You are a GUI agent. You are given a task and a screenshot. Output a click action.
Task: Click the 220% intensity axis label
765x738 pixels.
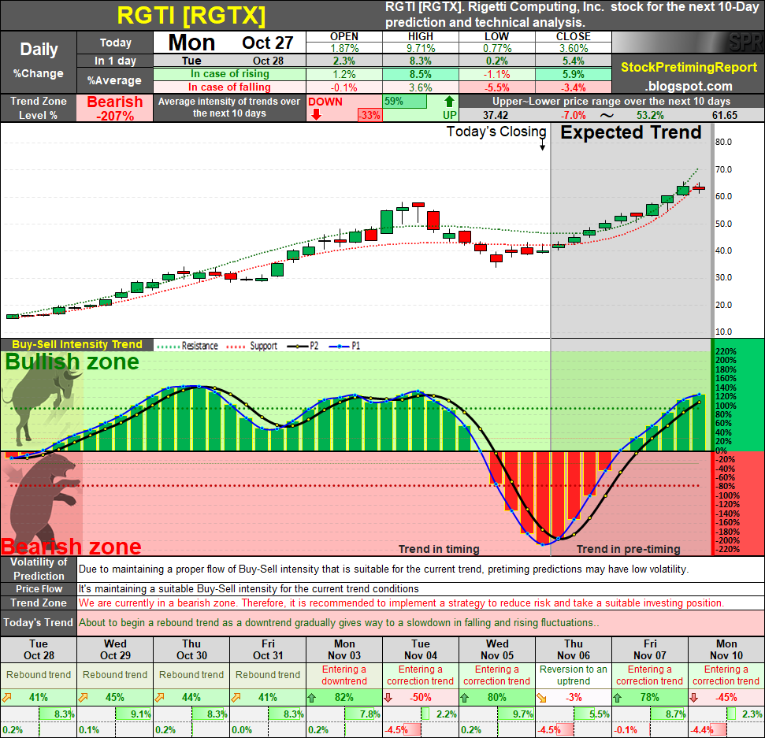[726, 352]
